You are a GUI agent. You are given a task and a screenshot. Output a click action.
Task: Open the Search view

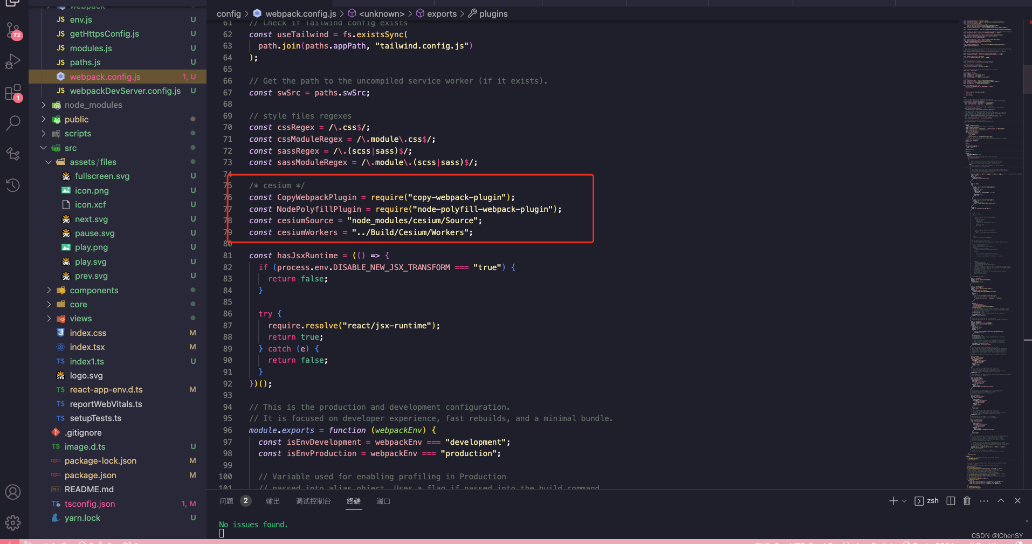coord(13,123)
